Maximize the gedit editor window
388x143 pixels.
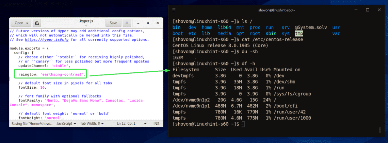(148, 23)
